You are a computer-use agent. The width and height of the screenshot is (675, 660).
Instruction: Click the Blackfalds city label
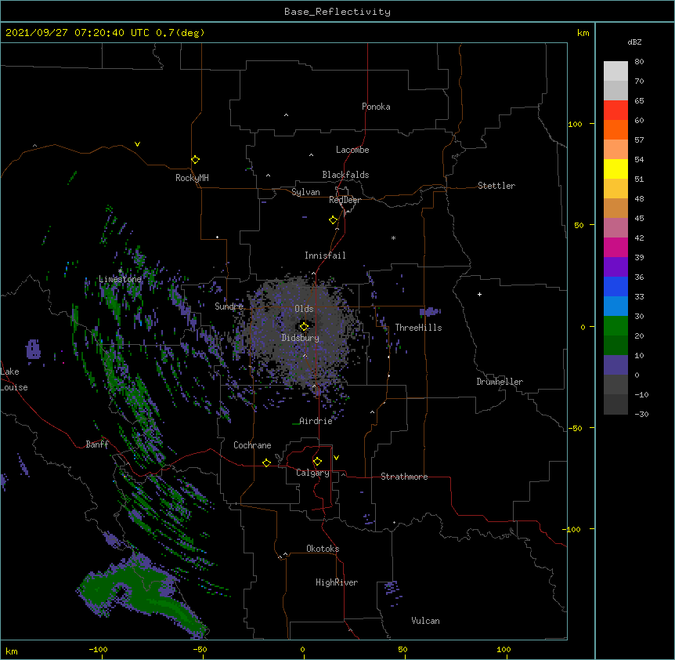345,175
